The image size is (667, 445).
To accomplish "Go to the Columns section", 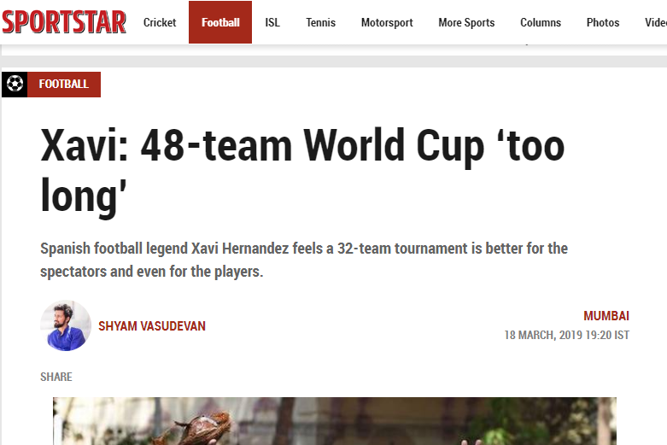I will 541,22.
